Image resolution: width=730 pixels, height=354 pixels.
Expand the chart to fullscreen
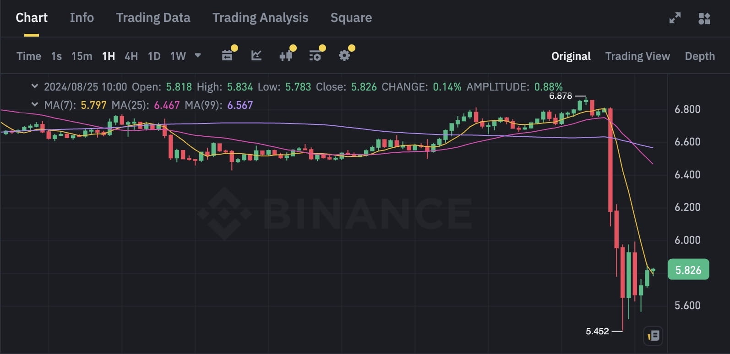(675, 18)
